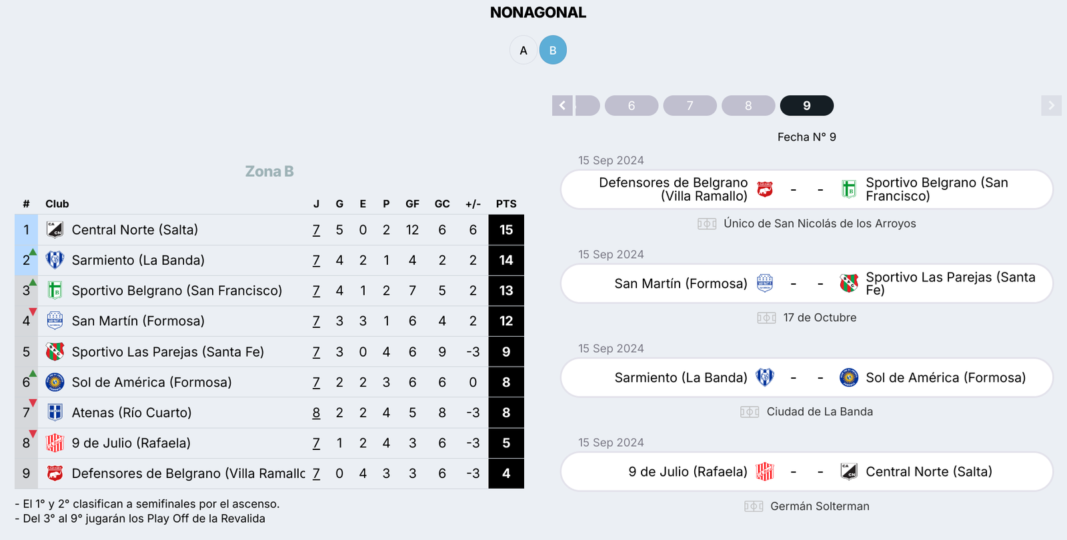Click Atenas (Río Cuarto) team crest

pos(55,413)
